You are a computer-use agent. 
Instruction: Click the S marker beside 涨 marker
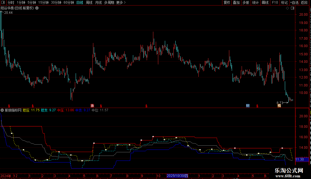101,106
